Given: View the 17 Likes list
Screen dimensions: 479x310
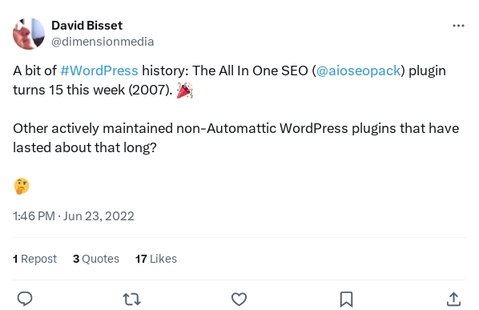Looking at the screenshot, I should tap(156, 259).
